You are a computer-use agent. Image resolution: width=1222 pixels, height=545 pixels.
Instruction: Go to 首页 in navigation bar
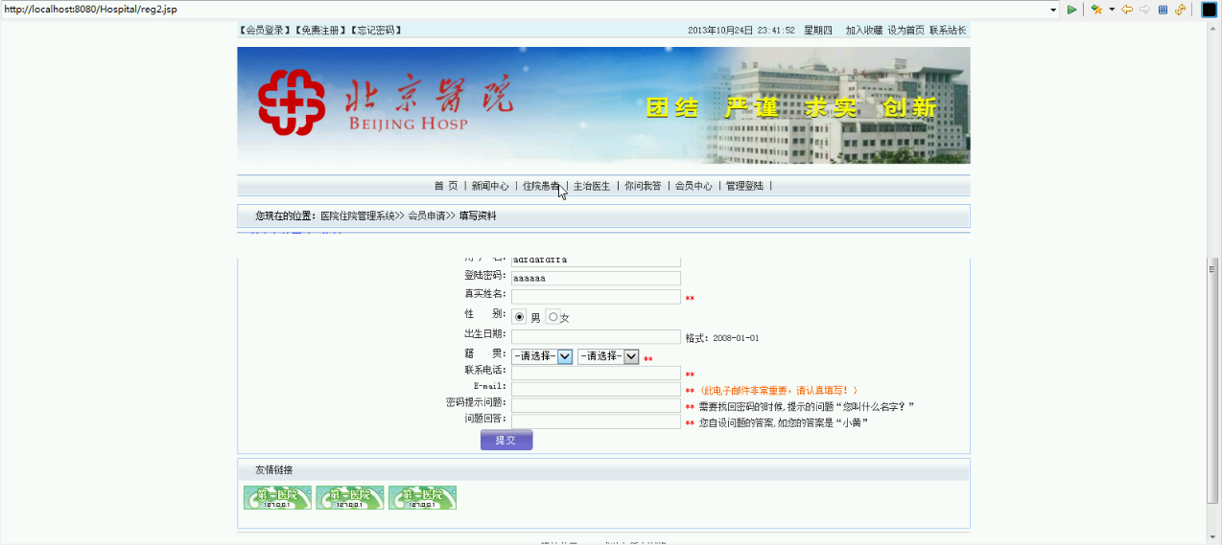click(x=446, y=186)
